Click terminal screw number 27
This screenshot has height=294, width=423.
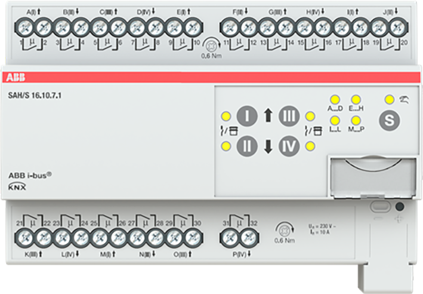[137, 238]
